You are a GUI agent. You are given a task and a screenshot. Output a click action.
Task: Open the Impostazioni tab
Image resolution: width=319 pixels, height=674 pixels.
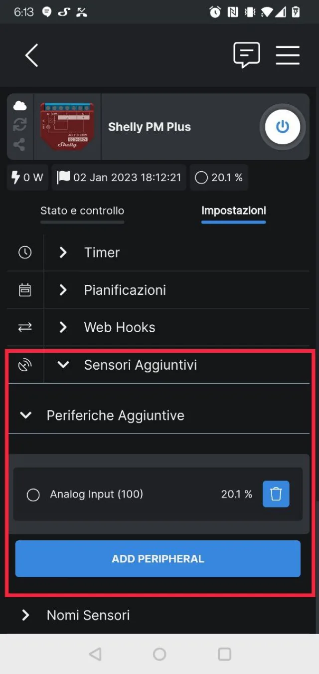233,211
